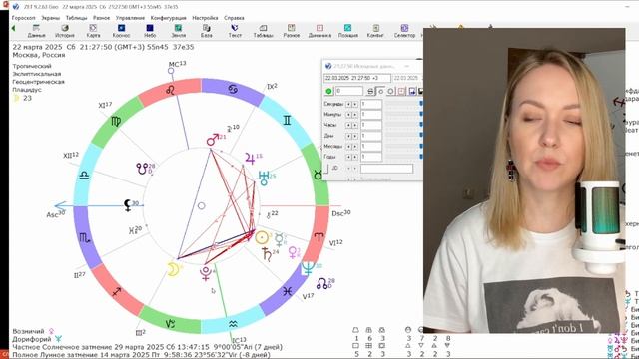Select the Uranus glyph in chart

264,179
